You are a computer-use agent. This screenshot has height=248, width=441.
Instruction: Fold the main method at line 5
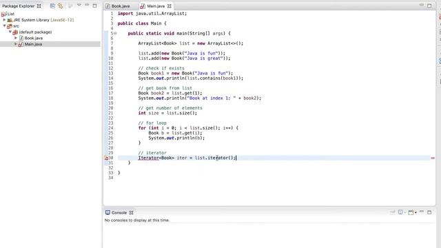[x=115, y=33]
